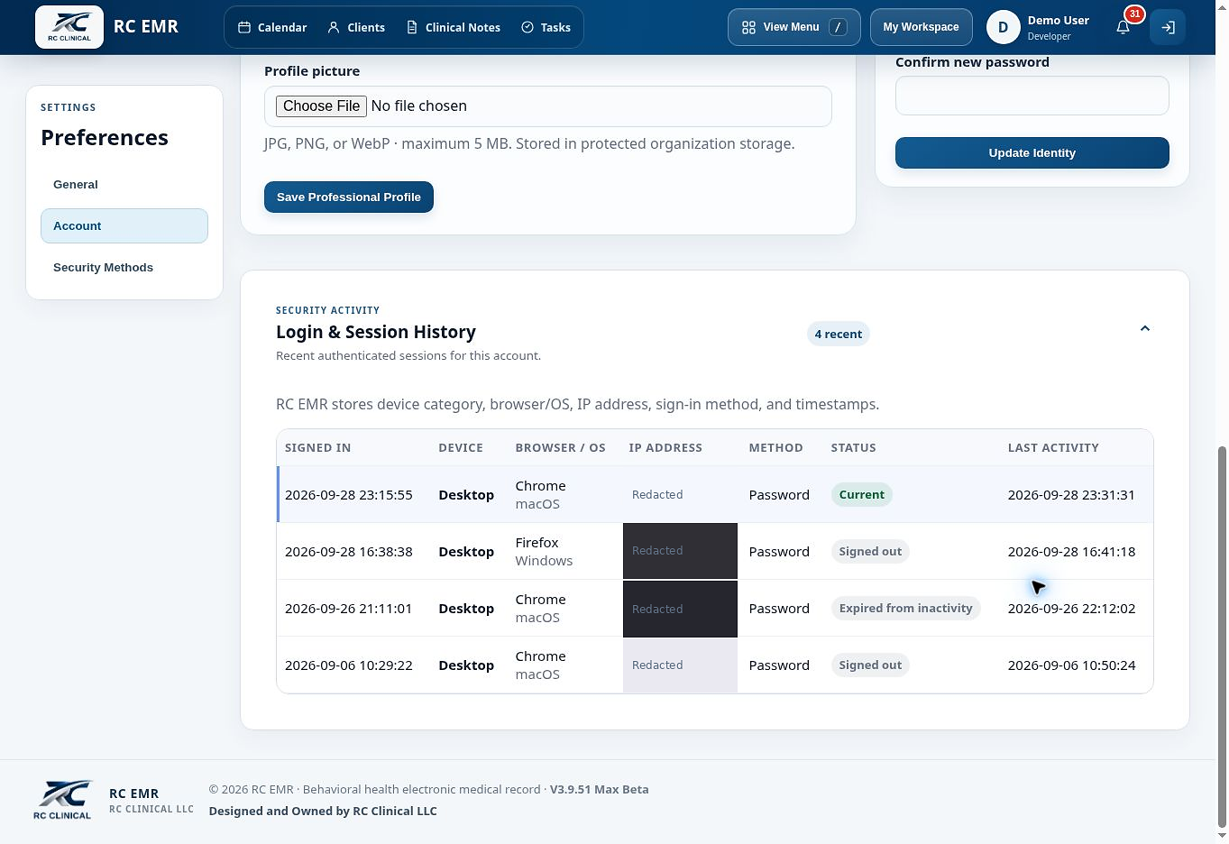Click sign-in time 2026-09-28 16:38:38

coord(348,551)
